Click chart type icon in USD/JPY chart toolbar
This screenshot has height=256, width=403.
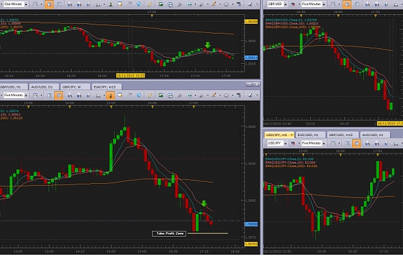click(x=333, y=143)
